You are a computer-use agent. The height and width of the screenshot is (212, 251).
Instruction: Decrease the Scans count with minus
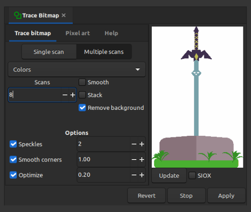coord(65,95)
